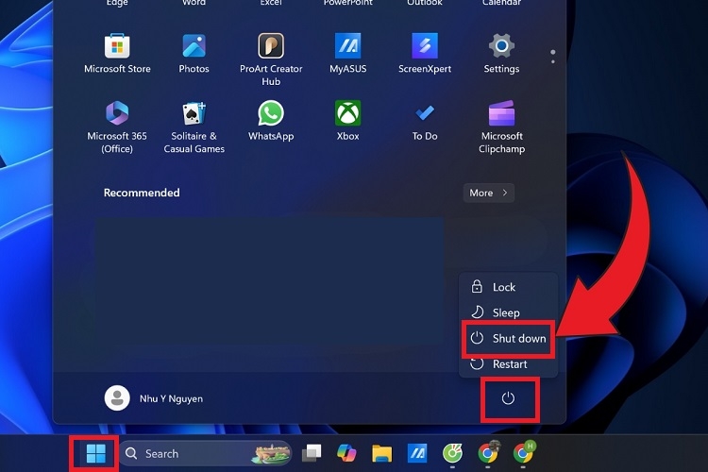Open the Xbox app
The width and height of the screenshot is (708, 472).
[x=347, y=121]
